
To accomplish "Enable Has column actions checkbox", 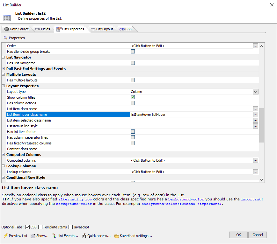I will 133,103.
